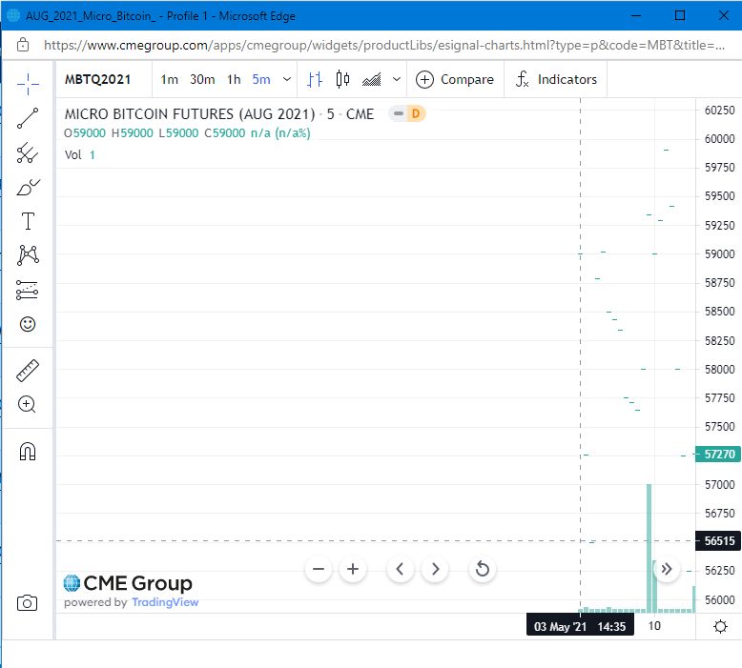Open the emoji icons tool
Image resolution: width=742 pixels, height=668 pixels.
[28, 324]
